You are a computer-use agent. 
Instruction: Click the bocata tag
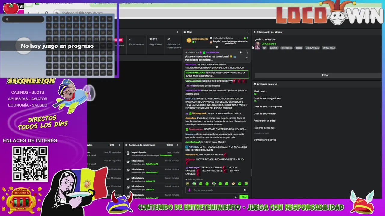click(299, 48)
